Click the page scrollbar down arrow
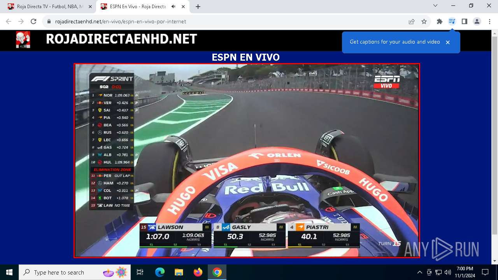 [x=494, y=261]
